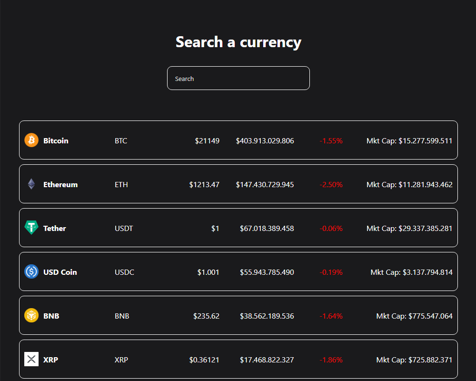
Task: Select the Tether name label
Action: point(55,228)
